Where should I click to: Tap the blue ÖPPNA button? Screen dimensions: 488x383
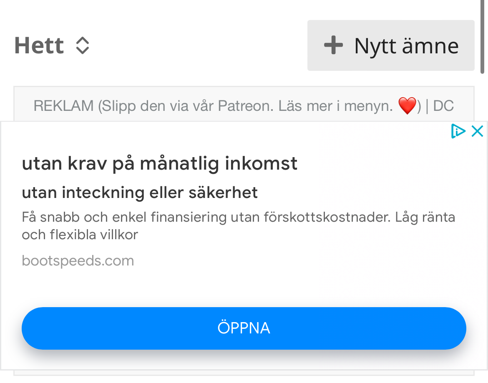tap(244, 328)
